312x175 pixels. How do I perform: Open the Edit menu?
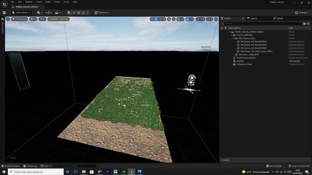click(19, 2)
